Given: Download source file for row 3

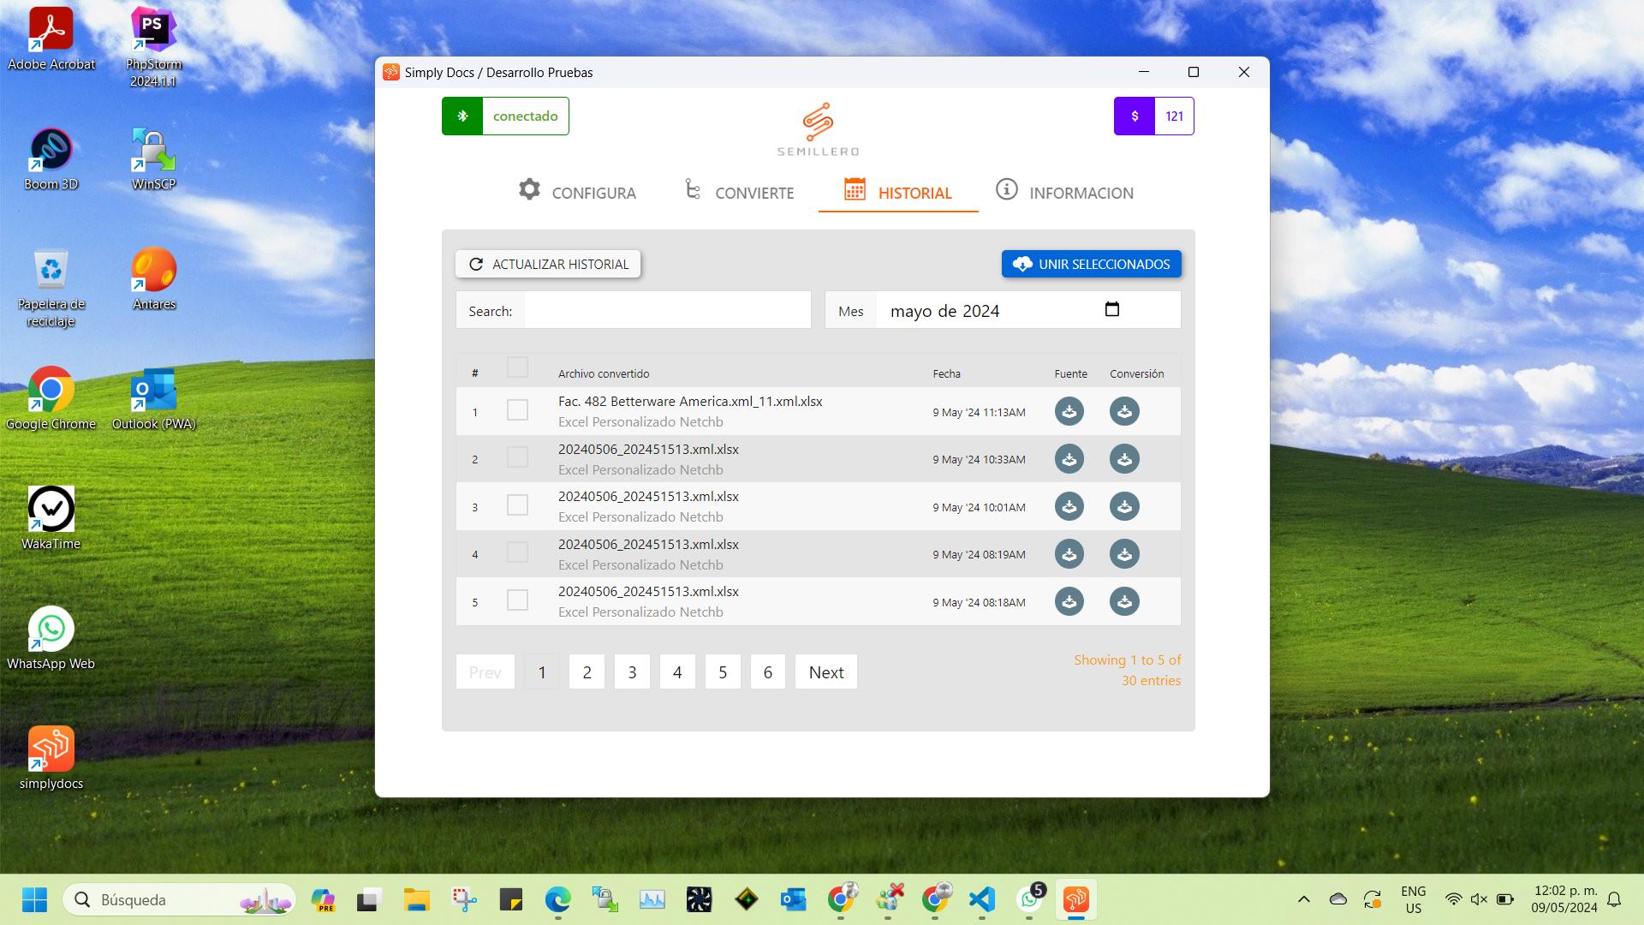Looking at the screenshot, I should click(1069, 507).
